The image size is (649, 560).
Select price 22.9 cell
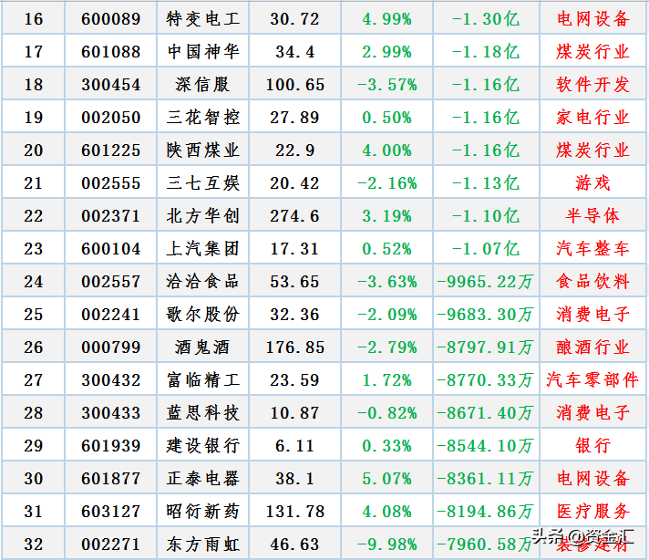[294, 150]
